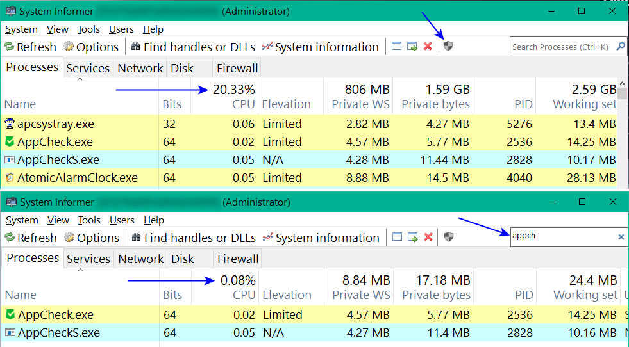
Task: Switch to the Network tab in the bottom window
Action: click(x=141, y=259)
